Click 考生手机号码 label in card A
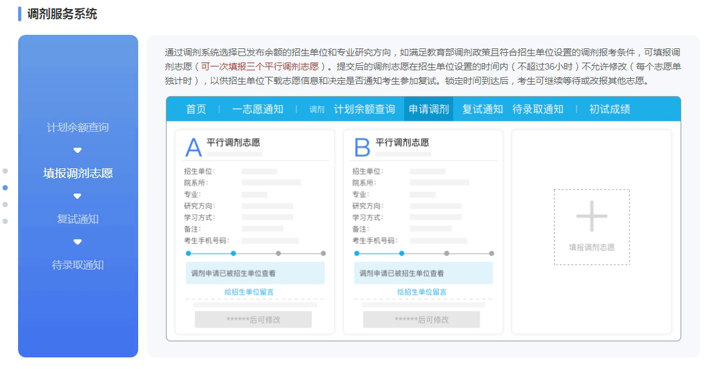The width and height of the screenshot is (707, 369). pyautogui.click(x=207, y=241)
